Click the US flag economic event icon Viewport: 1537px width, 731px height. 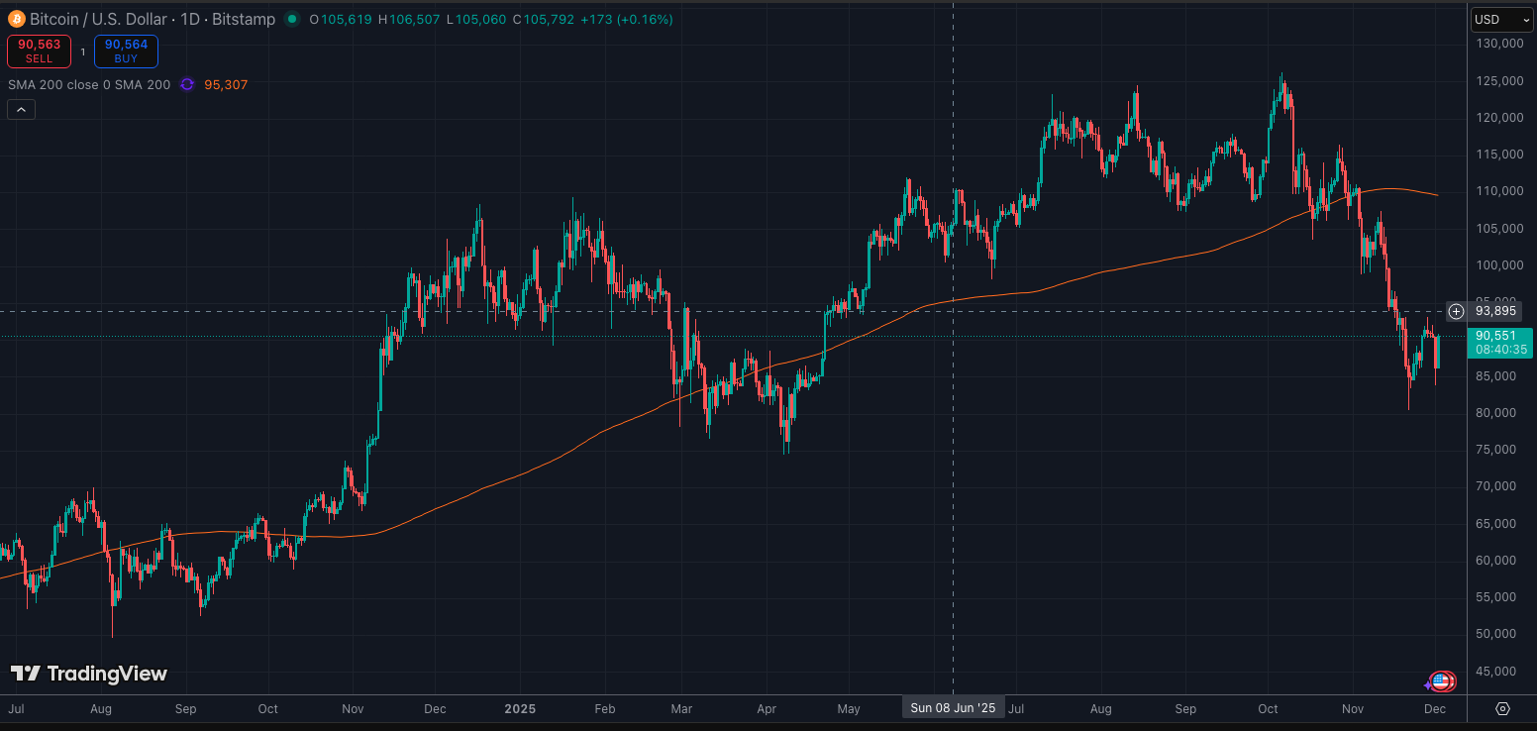tap(1443, 681)
